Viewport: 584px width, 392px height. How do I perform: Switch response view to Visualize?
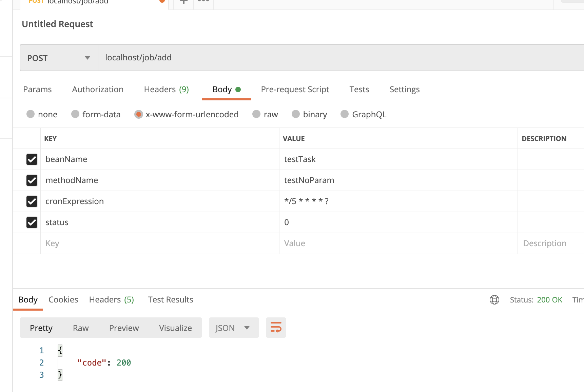pyautogui.click(x=175, y=328)
